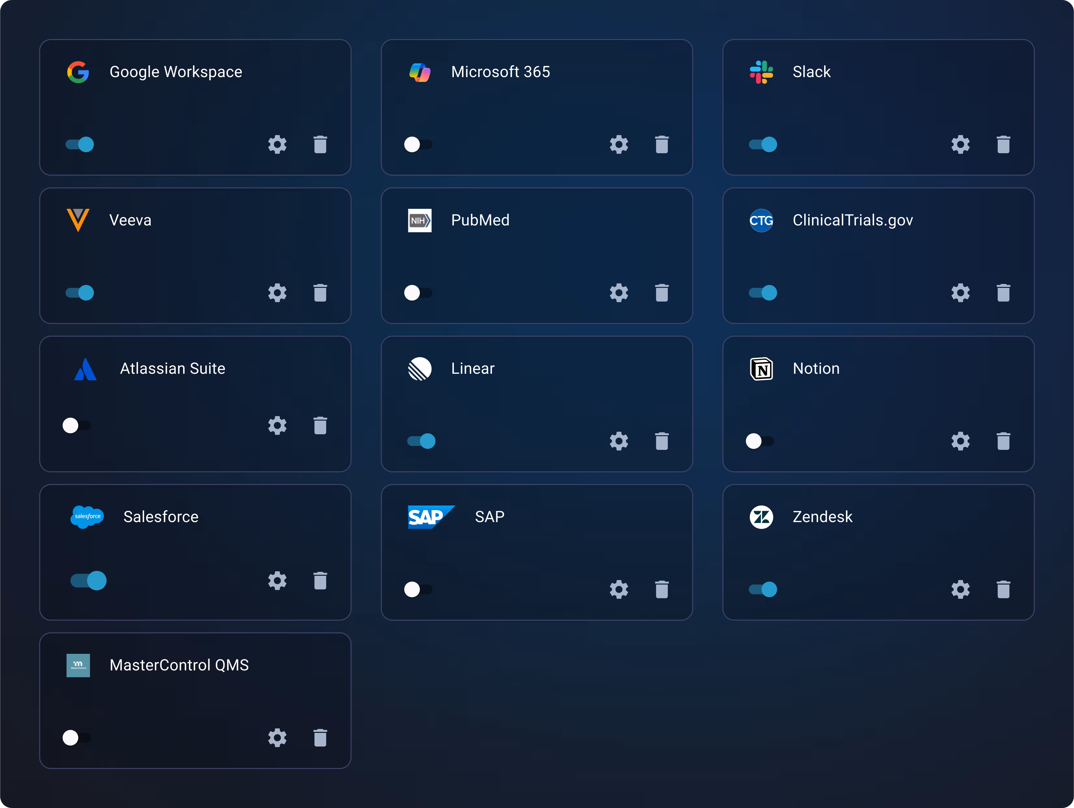Turn on the Atlassian Suite toggle
Screen dimensions: 1074x808
coord(77,425)
